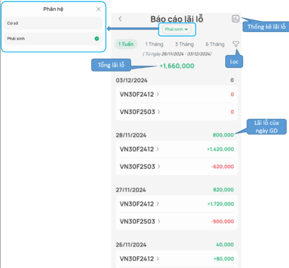Open the profit/loss statistics chart icon
The image size is (289, 268).
click(x=235, y=19)
